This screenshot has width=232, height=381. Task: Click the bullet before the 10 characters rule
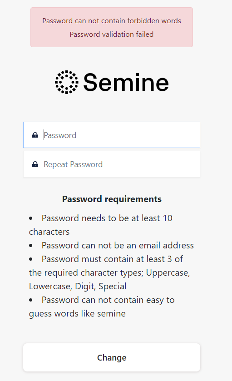(x=31, y=218)
